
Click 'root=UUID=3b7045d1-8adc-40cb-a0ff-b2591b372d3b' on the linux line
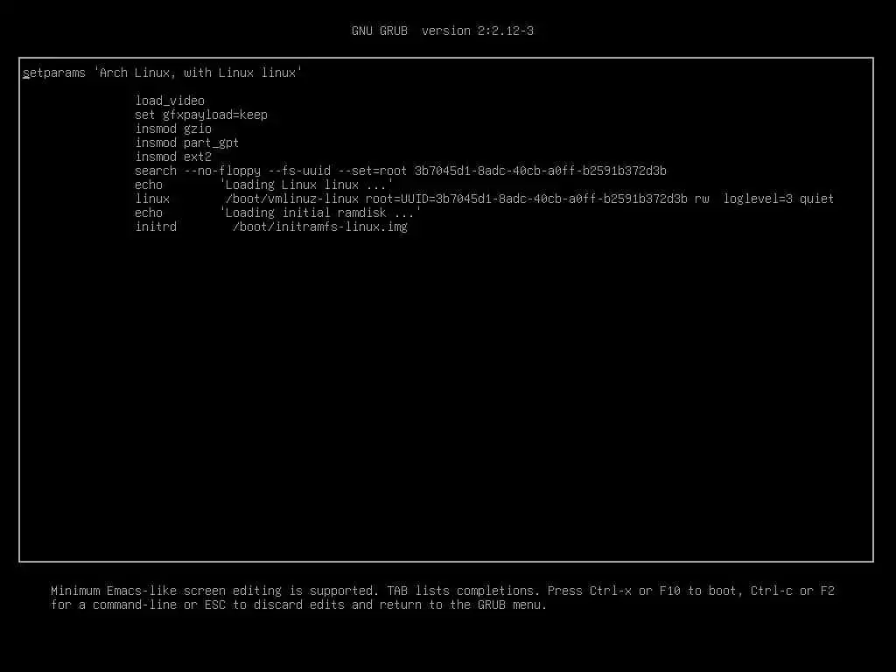(x=526, y=199)
